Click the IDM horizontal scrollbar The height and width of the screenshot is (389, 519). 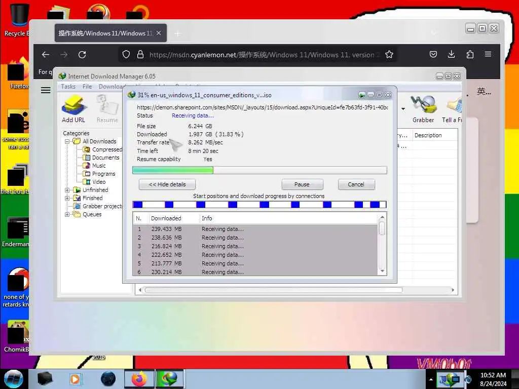273,290
